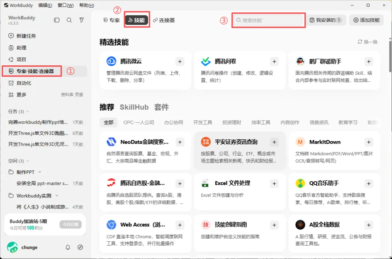
Task: Click the 腾讯微云 cloud logo
Action: pos(111,61)
